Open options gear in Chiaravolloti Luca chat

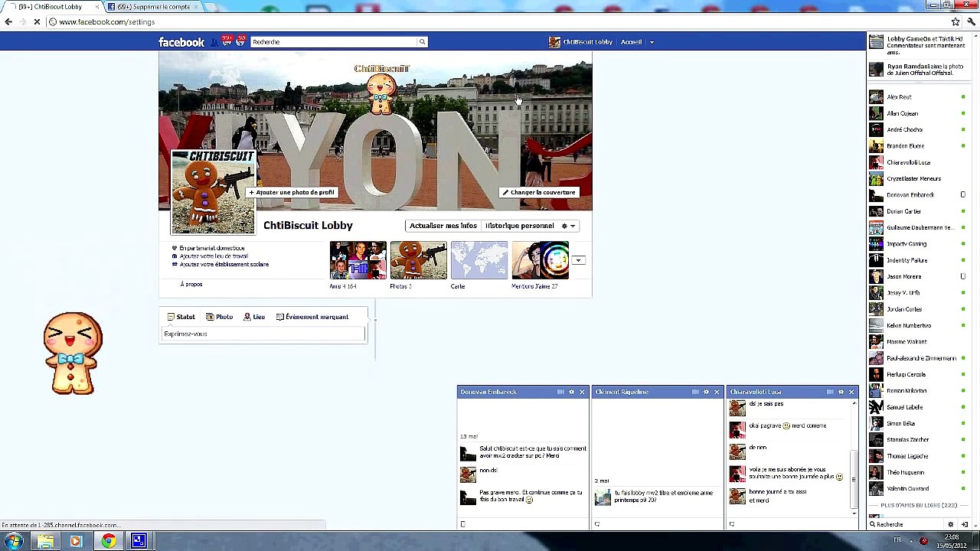click(841, 392)
